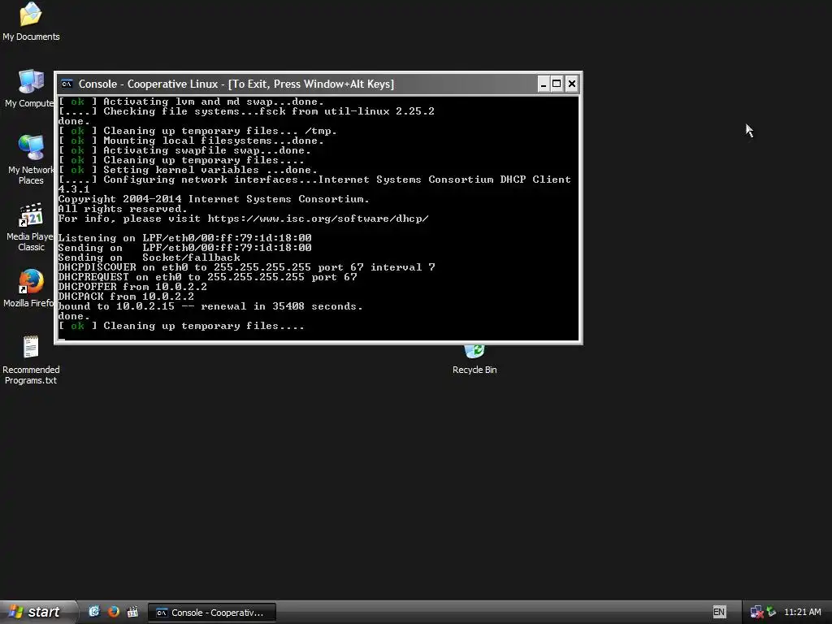
Task: Click the 'DHCPACK from 10.0.2.2' line
Action: pos(126,297)
